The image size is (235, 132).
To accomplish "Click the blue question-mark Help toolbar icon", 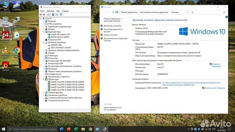I will pyautogui.click(x=53, y=15).
